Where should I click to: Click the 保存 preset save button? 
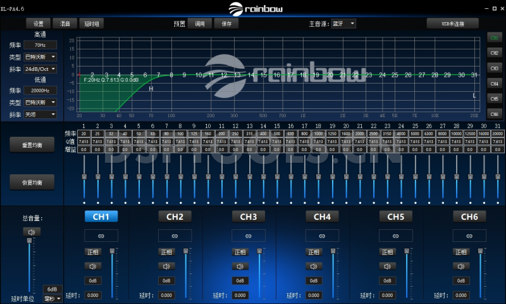(x=226, y=23)
